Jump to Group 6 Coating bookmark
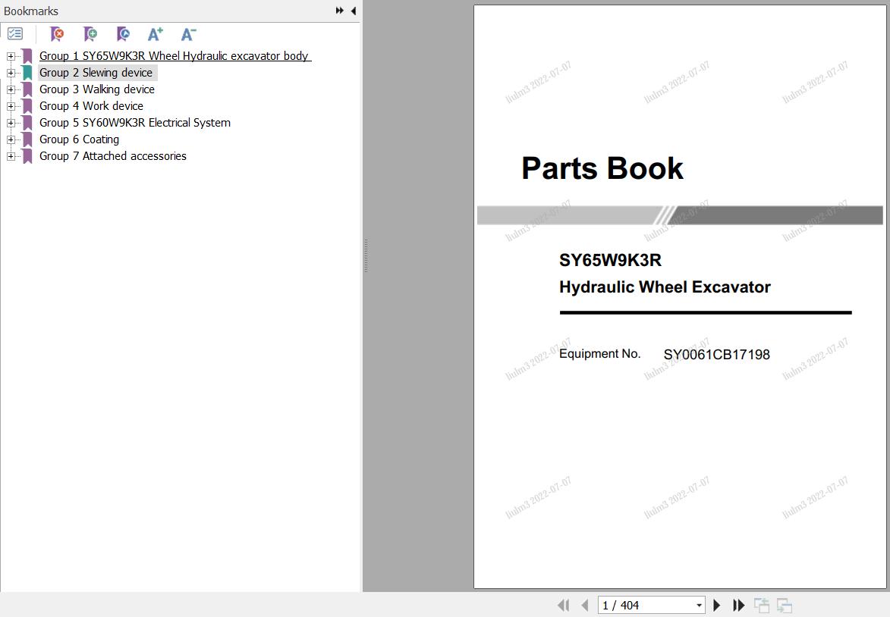Screen dimensions: 890x617 [x=79, y=139]
